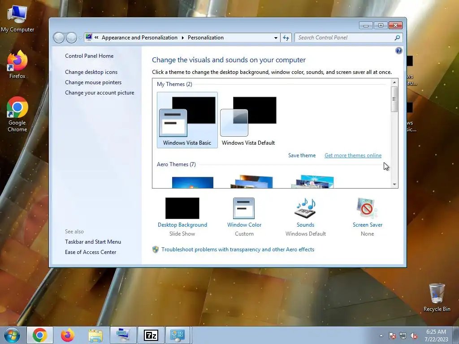This screenshot has height=344, width=459.
Task: Click the Action Center flag tray icon
Action: coord(392,335)
